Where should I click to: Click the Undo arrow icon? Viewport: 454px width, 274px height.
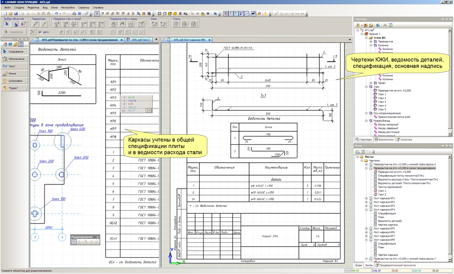tap(56, 14)
